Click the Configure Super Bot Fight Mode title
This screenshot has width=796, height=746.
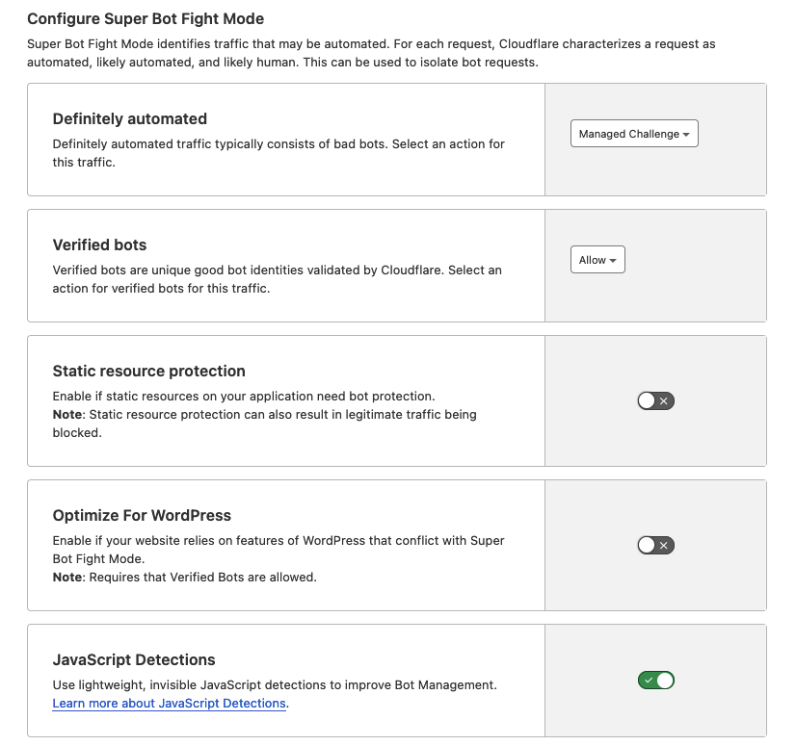[x=146, y=18]
